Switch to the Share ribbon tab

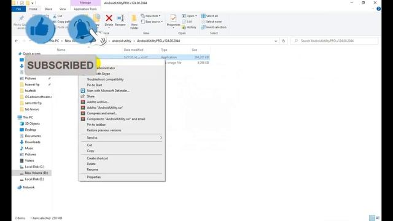point(48,9)
